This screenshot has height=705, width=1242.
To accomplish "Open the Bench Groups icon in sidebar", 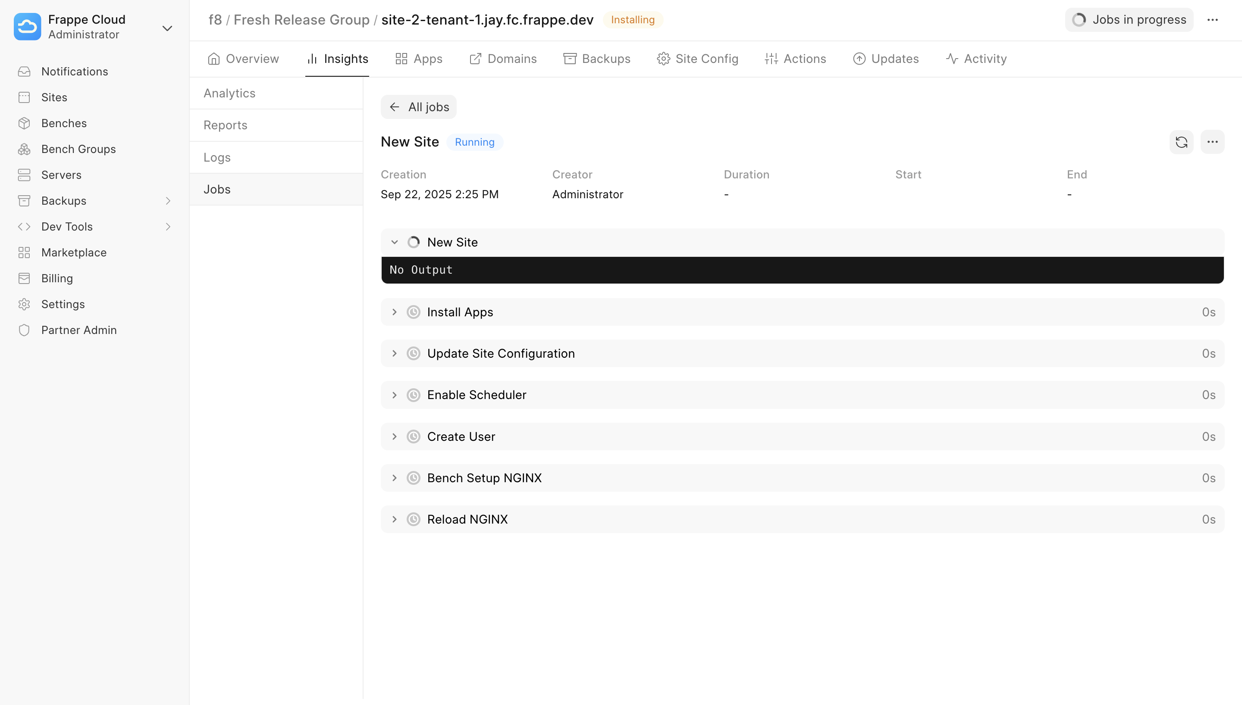I will (x=25, y=149).
